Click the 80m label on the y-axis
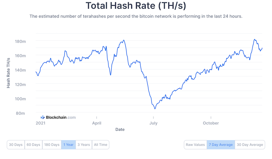This screenshot has height=159, width=272. point(20,113)
